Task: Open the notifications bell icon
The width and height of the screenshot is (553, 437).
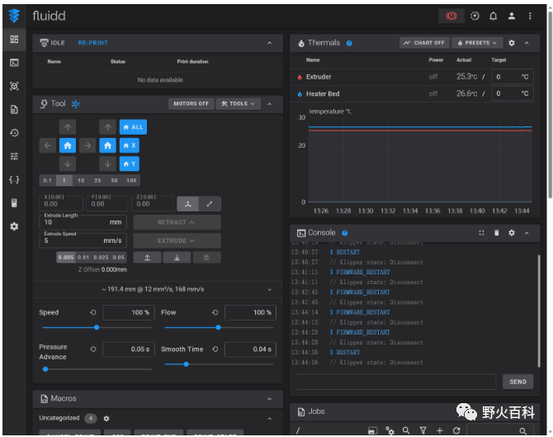Action: tap(493, 16)
